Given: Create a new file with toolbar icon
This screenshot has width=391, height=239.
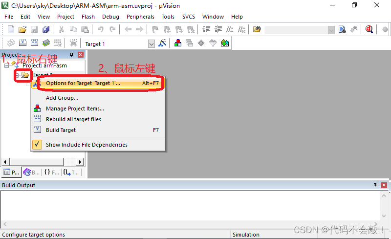Looking at the screenshot, I should click(11, 29).
